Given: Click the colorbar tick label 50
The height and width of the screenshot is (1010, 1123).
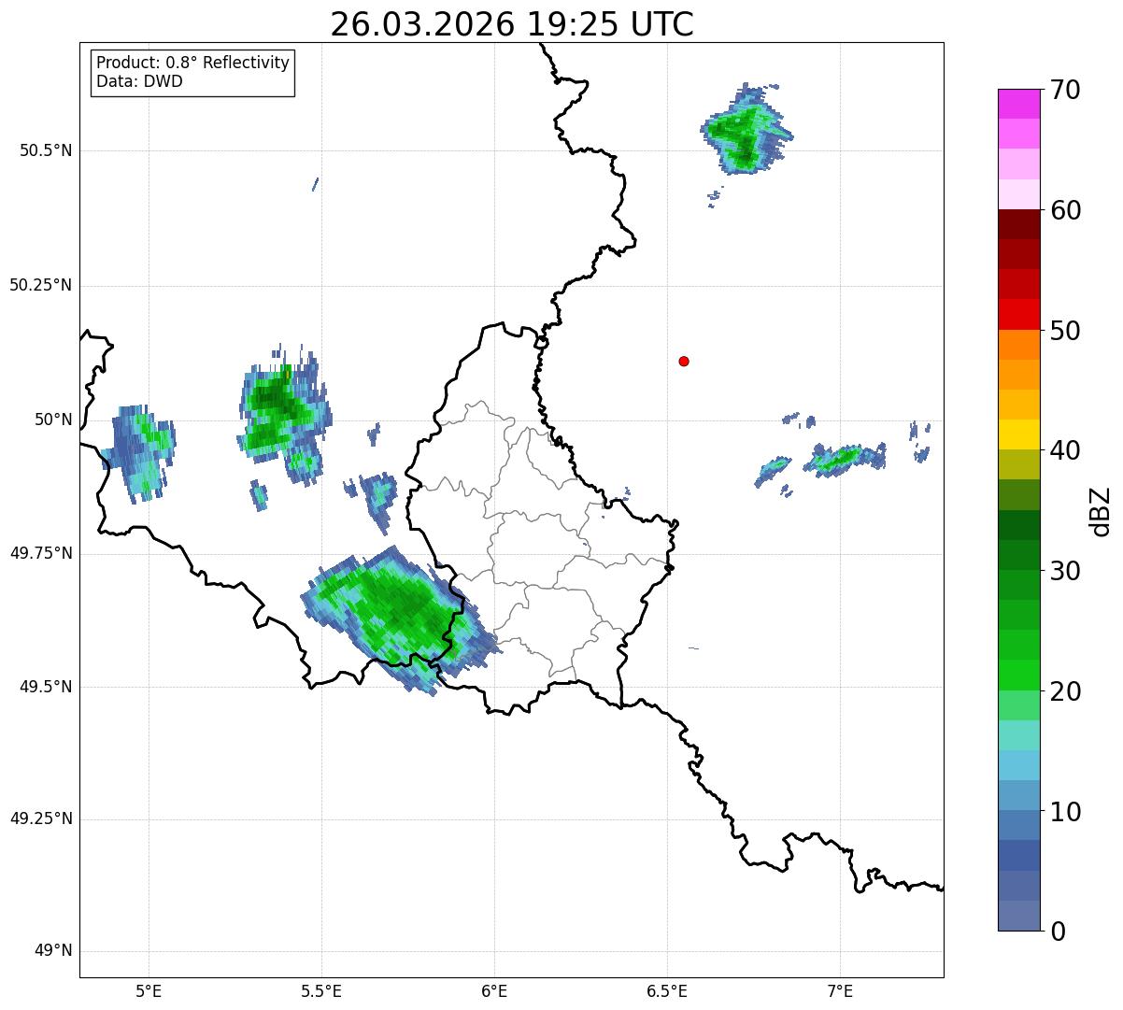Looking at the screenshot, I should (1065, 331).
